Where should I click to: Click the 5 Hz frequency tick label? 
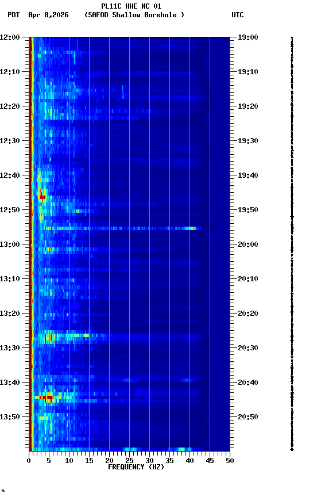(x=49, y=461)
